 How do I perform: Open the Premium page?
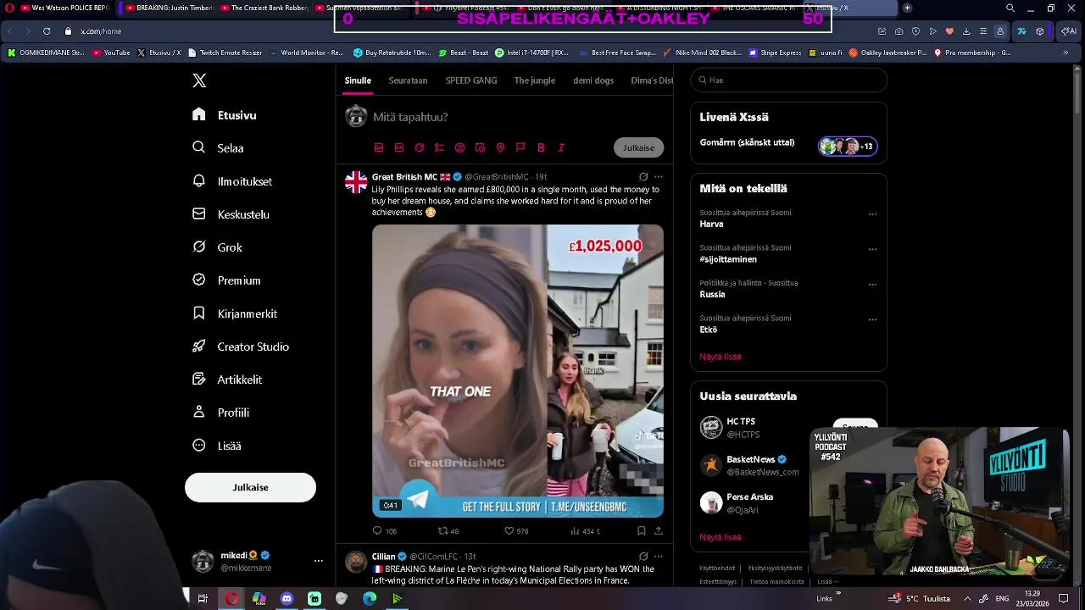coord(226,280)
